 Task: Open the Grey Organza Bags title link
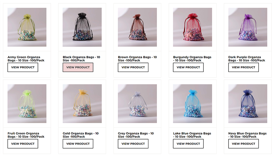(136, 135)
